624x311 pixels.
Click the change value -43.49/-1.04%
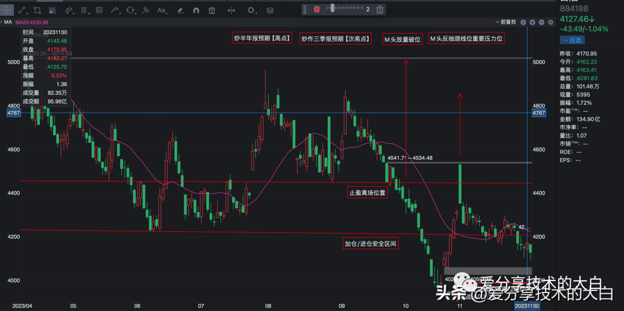[x=584, y=29]
